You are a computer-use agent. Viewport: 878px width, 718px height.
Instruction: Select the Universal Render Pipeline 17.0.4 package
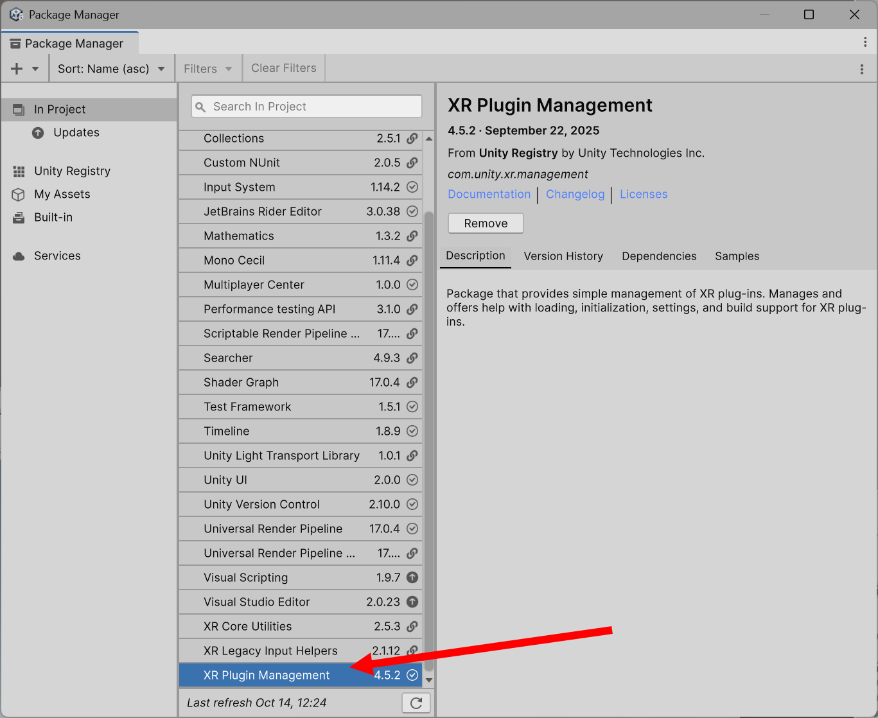[301, 529]
